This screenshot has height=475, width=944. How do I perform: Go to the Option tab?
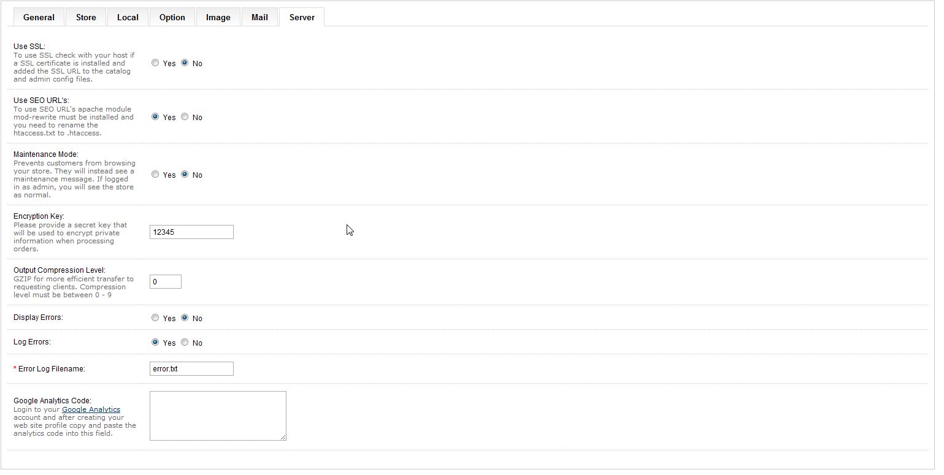click(172, 17)
